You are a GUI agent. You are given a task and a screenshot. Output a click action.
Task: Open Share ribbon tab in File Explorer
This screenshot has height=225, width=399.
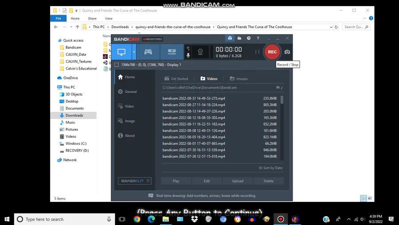coord(92,18)
